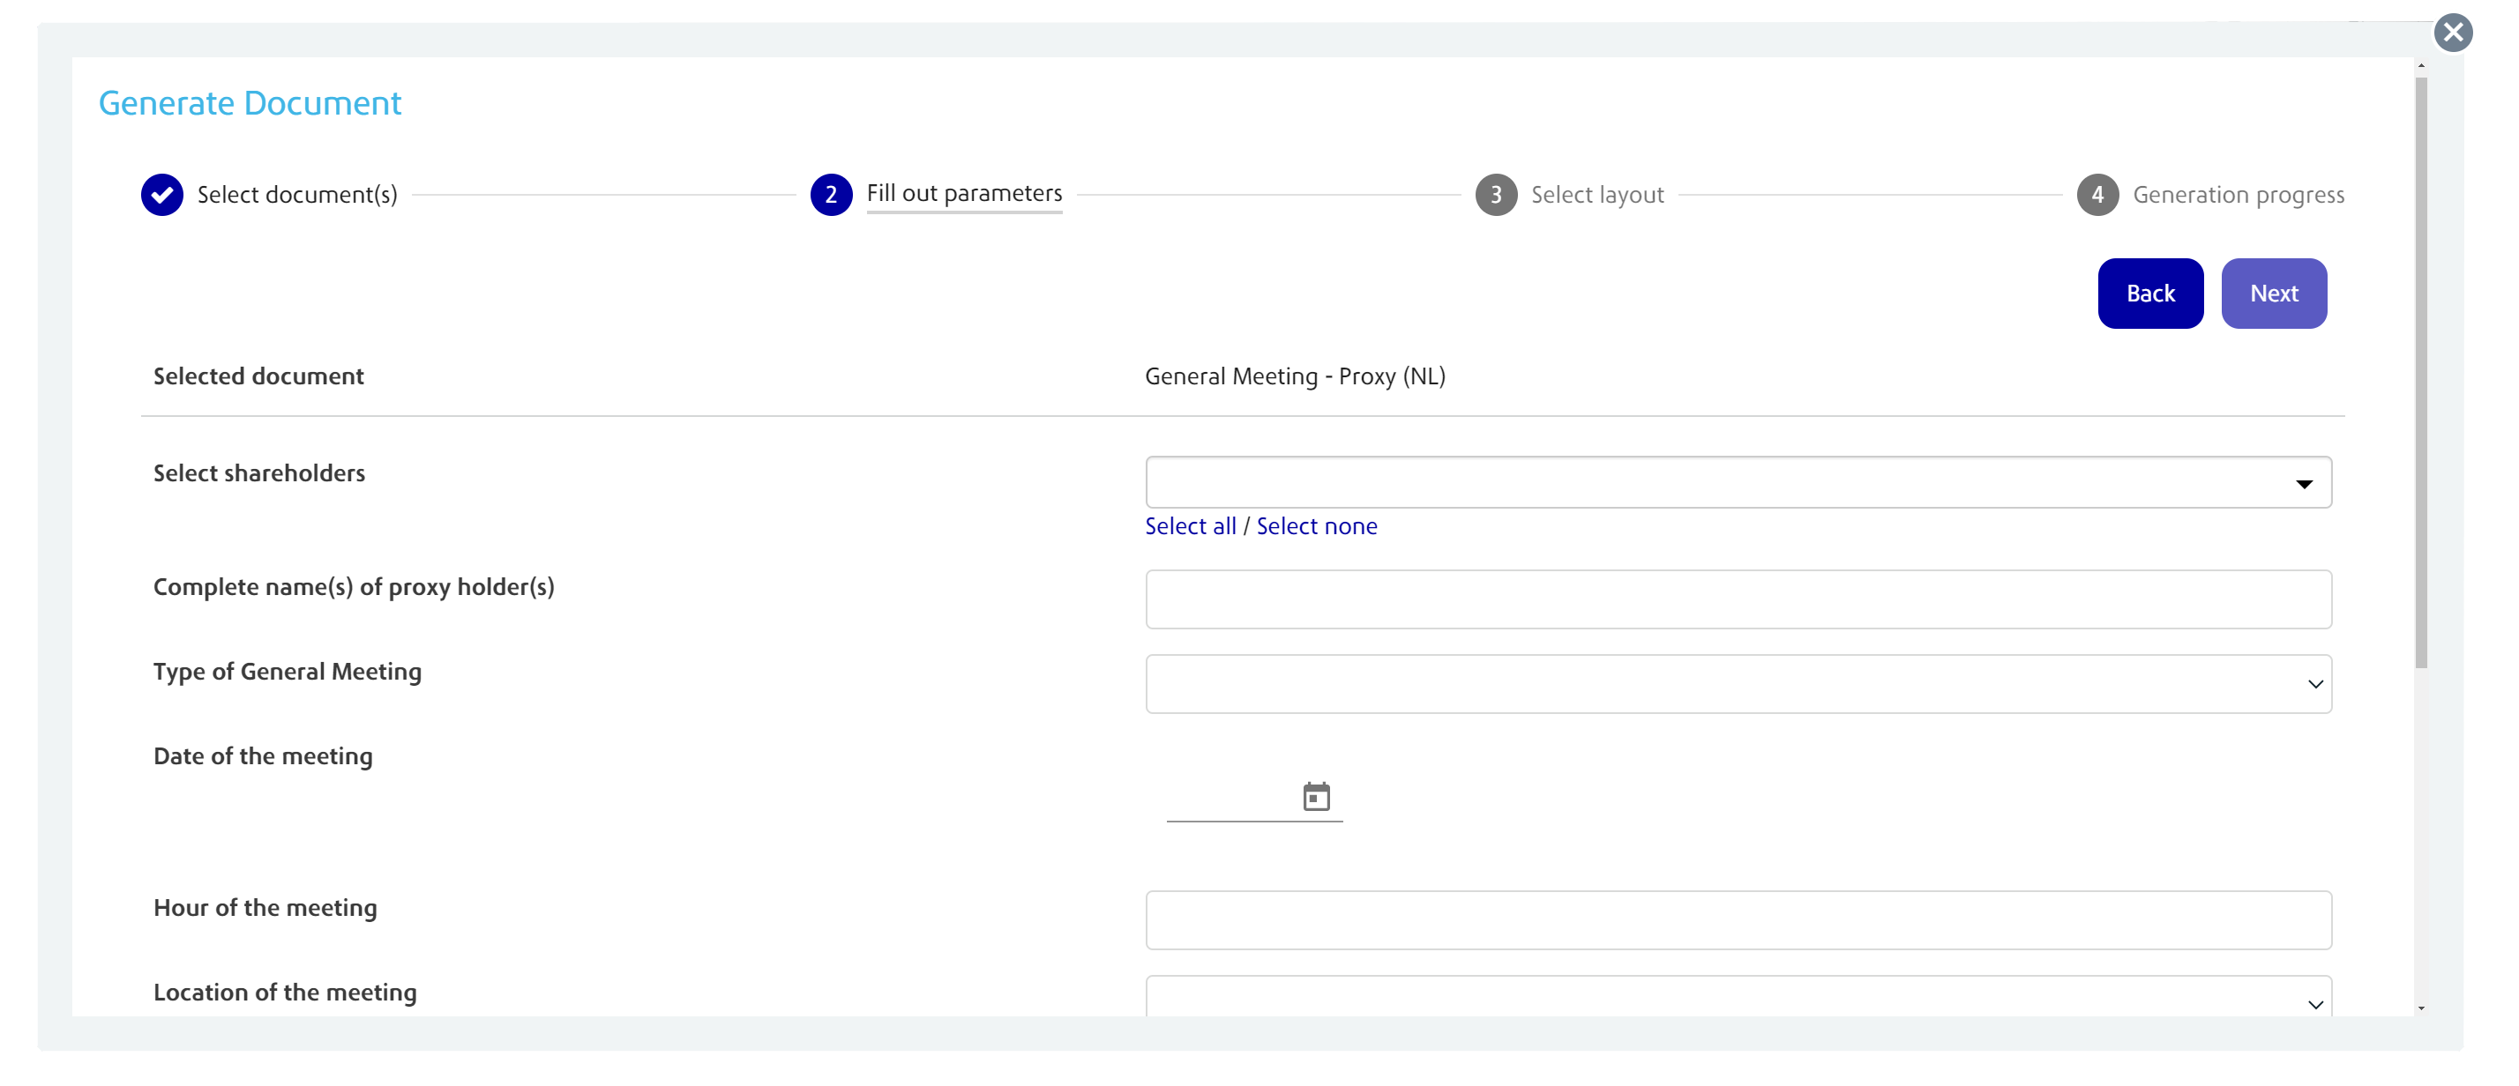Open the Select shareholders dropdown

point(1738,483)
